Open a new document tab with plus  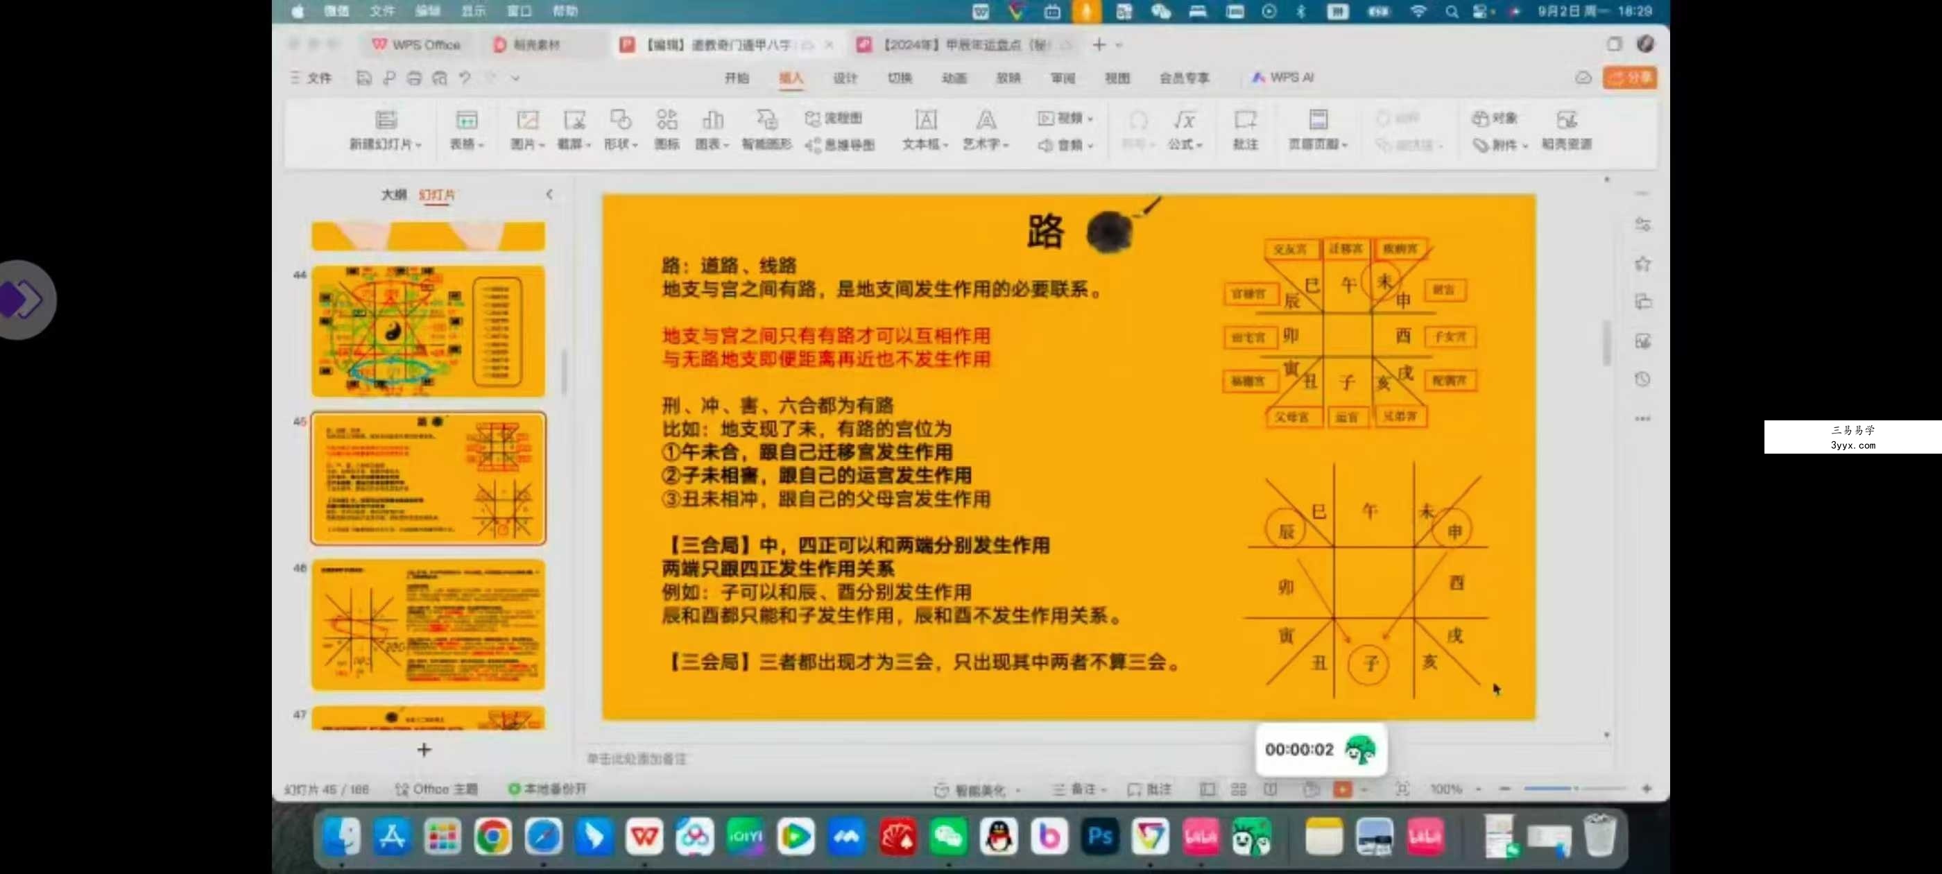(1099, 45)
